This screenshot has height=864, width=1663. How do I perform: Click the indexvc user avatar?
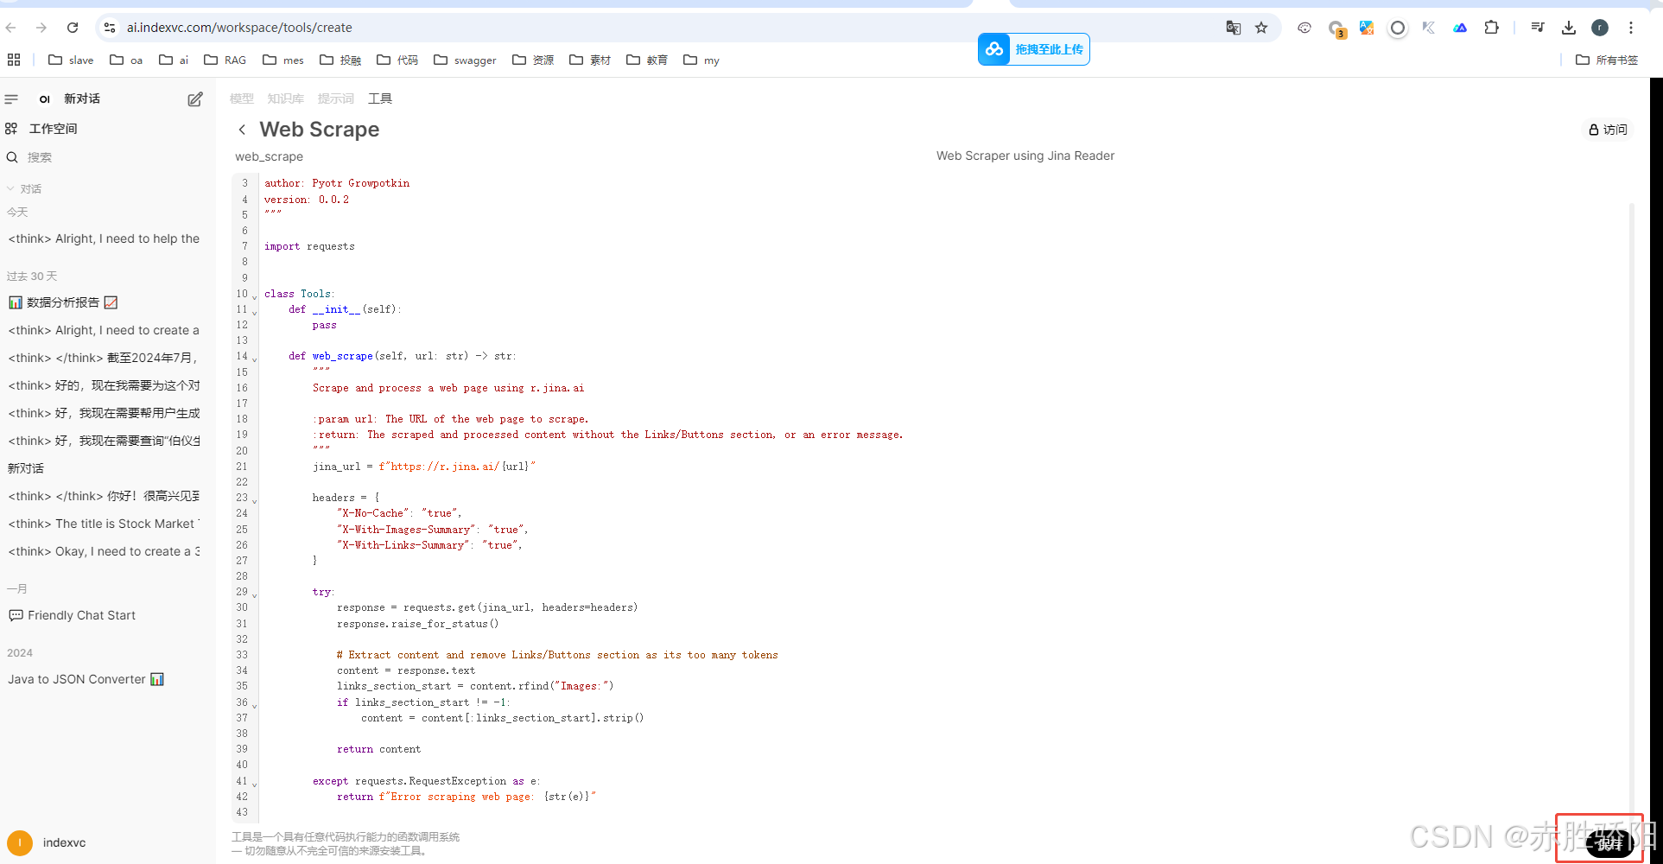click(20, 842)
